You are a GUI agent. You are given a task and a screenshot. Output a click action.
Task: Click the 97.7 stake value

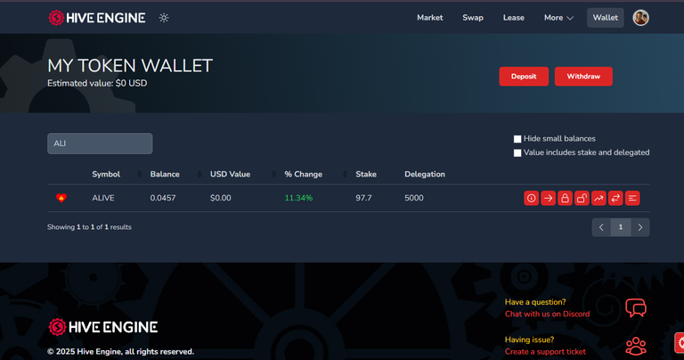363,198
